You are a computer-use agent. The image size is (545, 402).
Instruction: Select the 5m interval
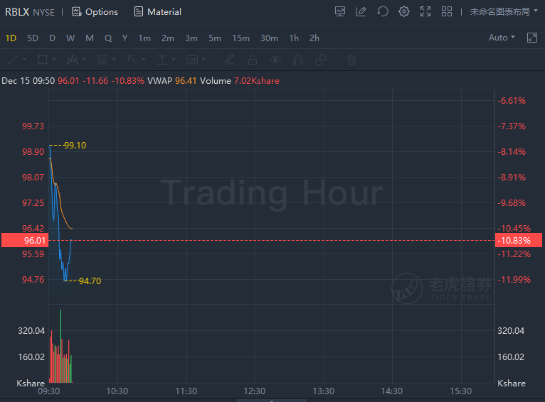(x=215, y=38)
